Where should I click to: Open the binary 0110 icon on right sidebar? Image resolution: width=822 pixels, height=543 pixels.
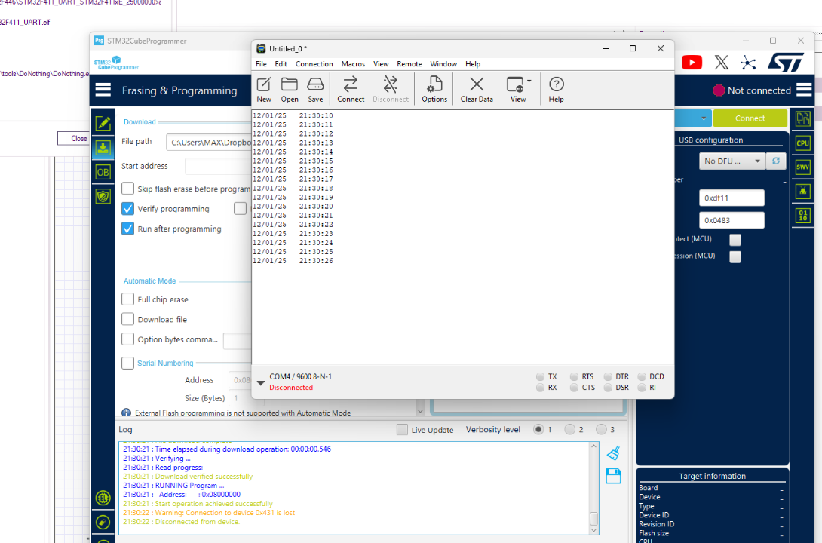[x=802, y=216]
